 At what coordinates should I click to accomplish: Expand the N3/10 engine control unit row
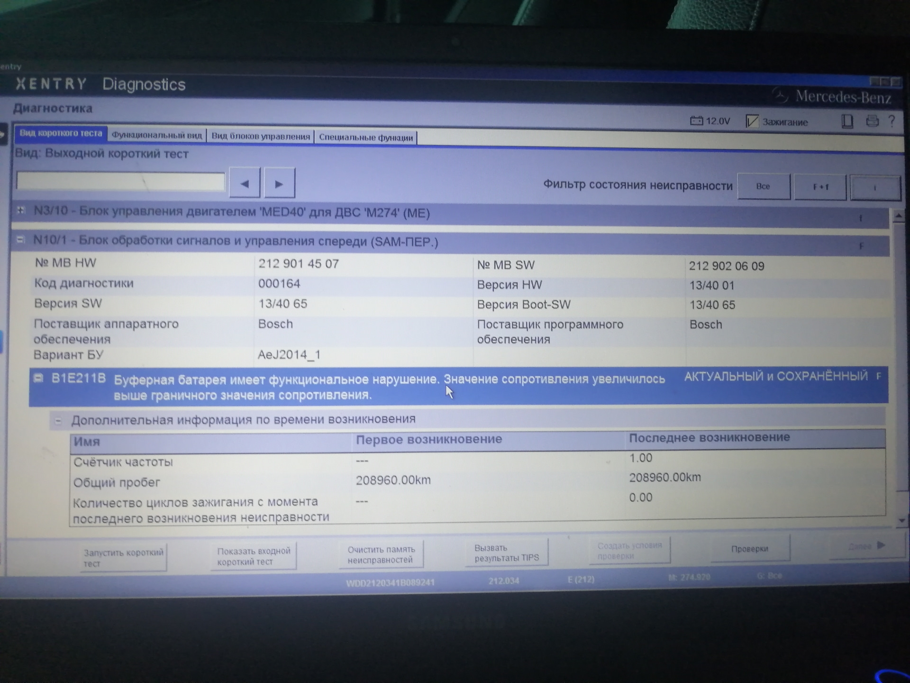(x=21, y=210)
